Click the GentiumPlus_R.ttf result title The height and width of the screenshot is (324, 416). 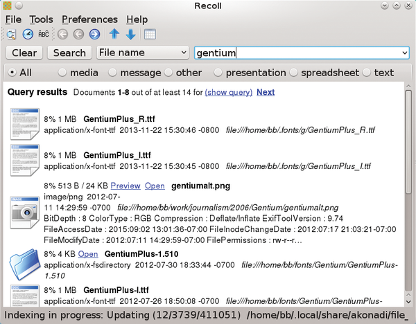[119, 119]
